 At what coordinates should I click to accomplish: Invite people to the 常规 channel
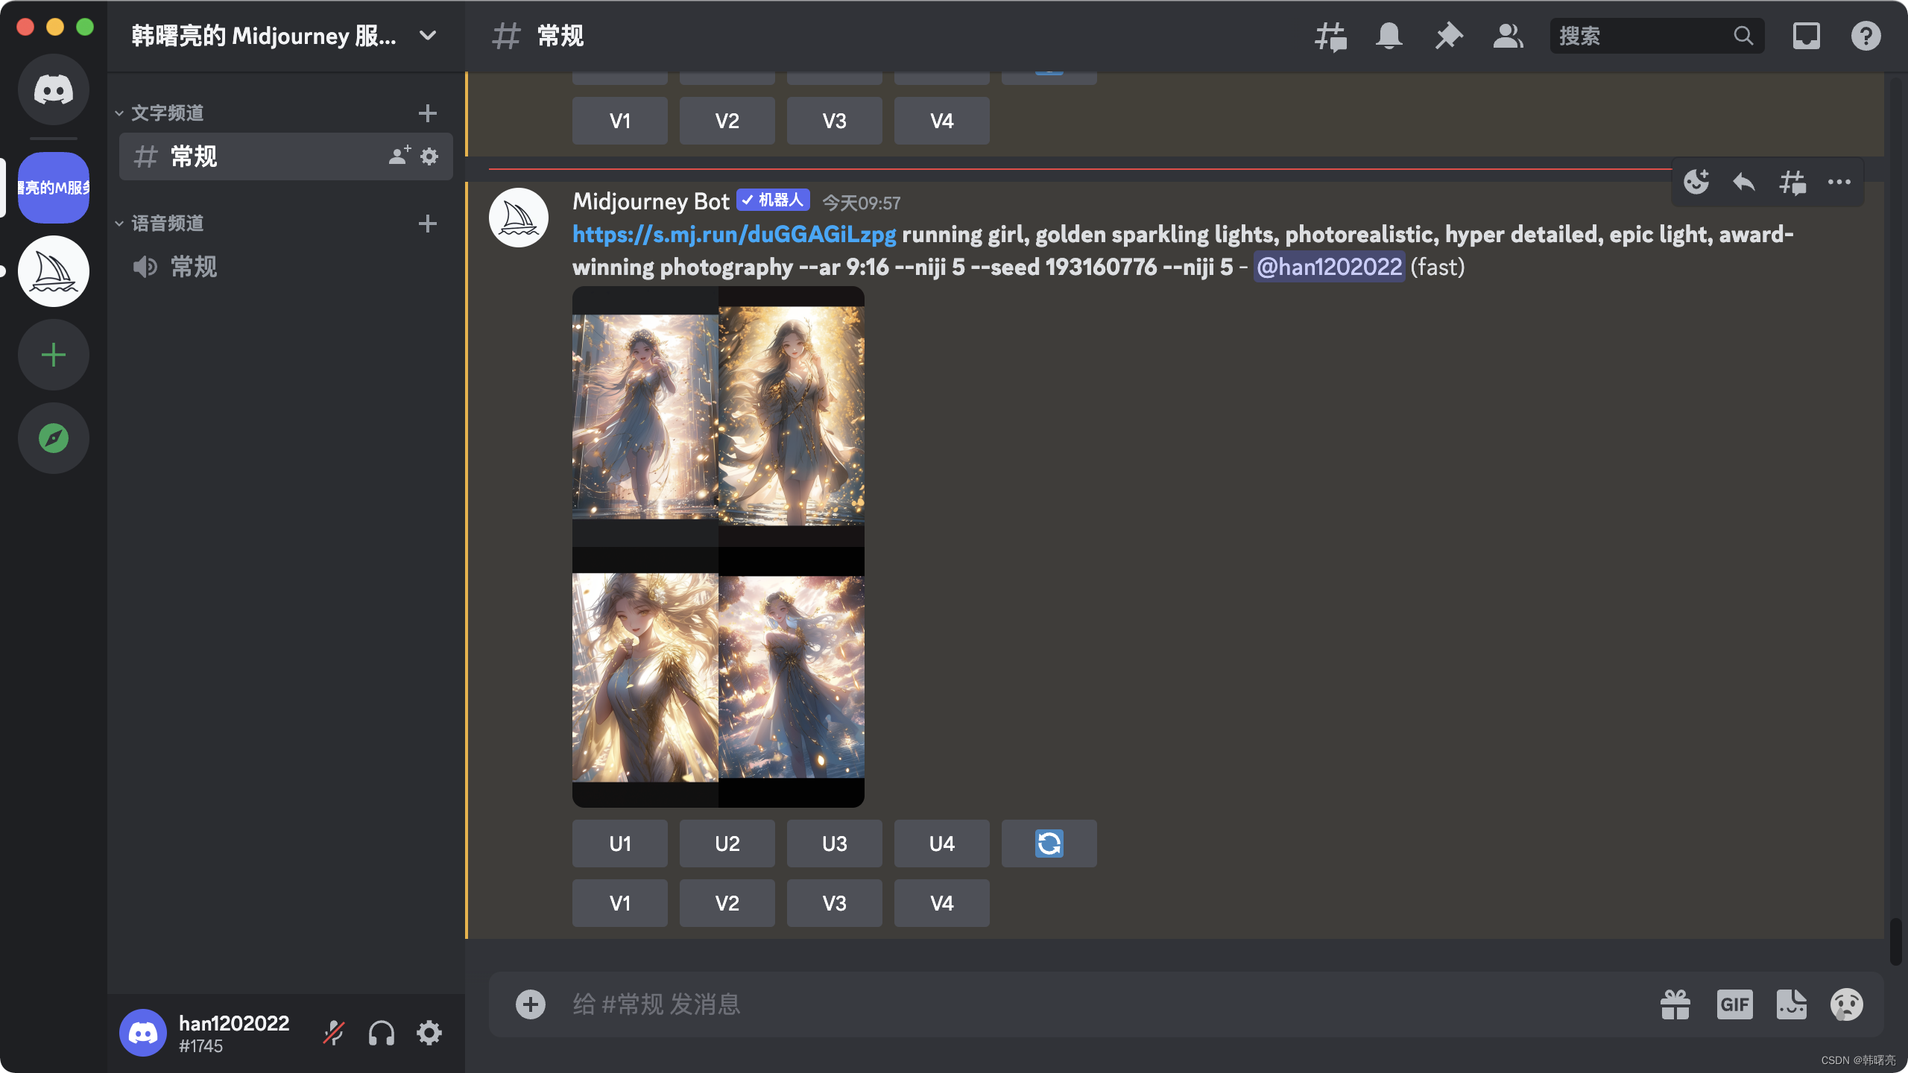coord(399,156)
